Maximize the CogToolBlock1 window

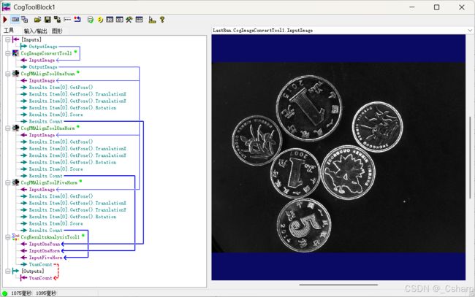tap(436, 7)
